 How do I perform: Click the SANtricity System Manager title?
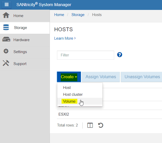pyautogui.click(x=44, y=5)
